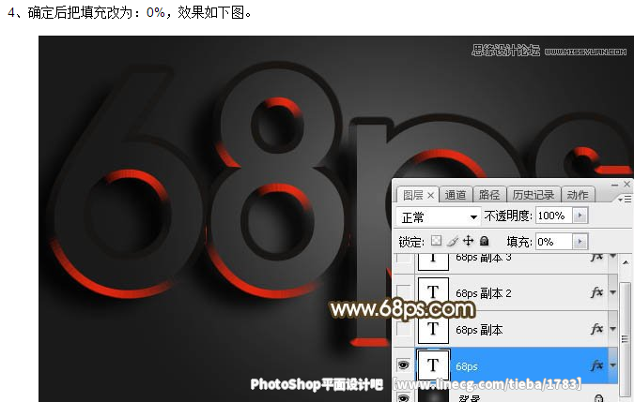Hide the 背景 layer via eye icon

(403, 398)
